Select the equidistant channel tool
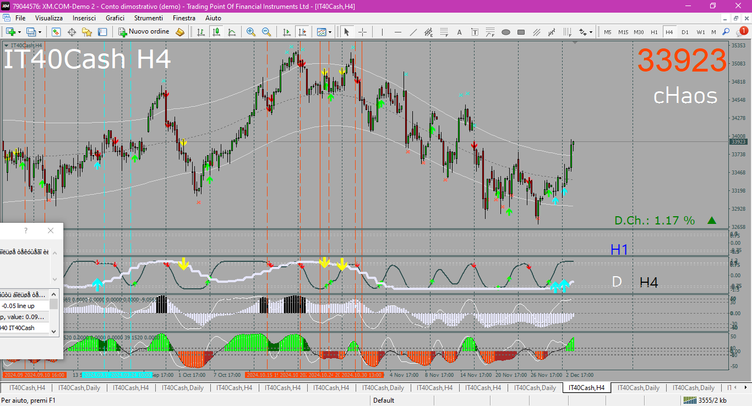Image resolution: width=752 pixels, height=406 pixels. coord(429,32)
